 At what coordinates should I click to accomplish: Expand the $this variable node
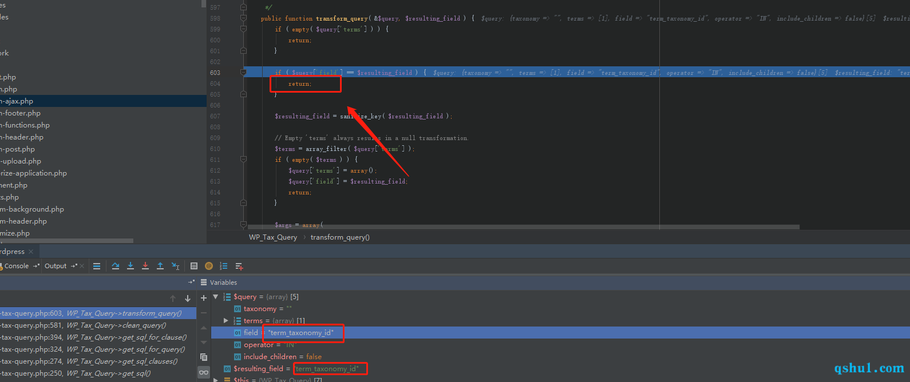point(216,379)
